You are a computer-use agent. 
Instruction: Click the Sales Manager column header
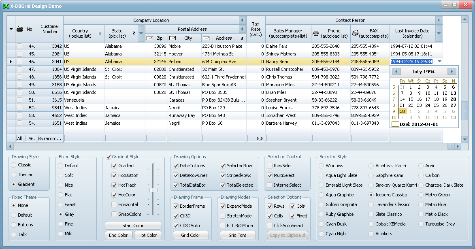(x=288, y=33)
